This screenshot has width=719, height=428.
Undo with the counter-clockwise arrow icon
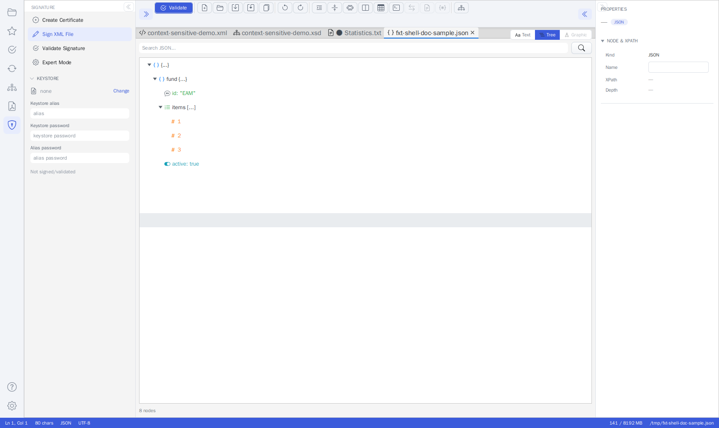coord(285,8)
